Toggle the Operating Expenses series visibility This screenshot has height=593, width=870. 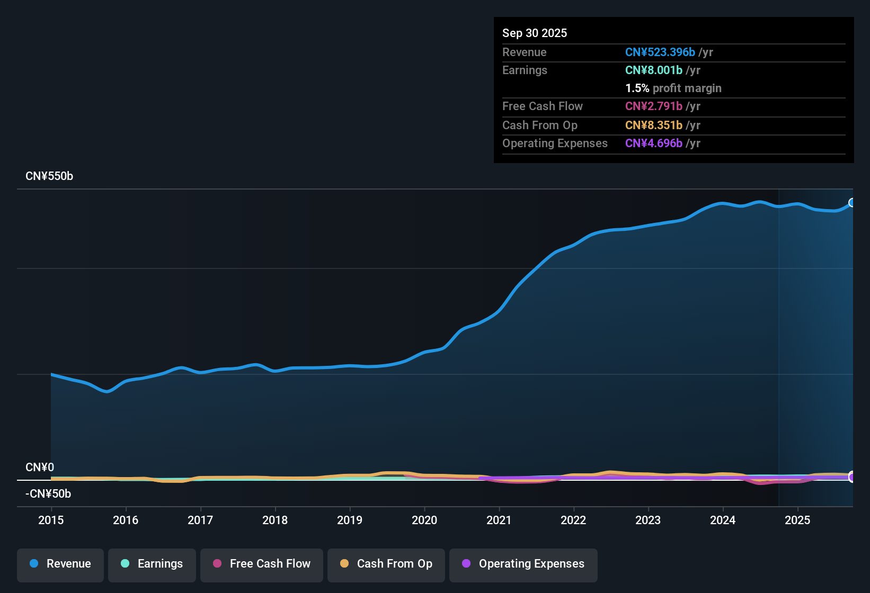click(523, 564)
